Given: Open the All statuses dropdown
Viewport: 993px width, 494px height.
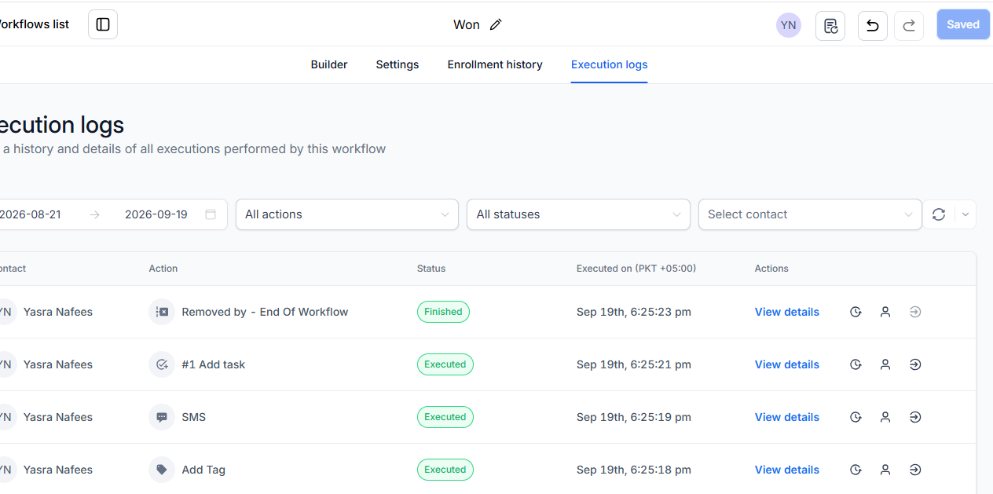Looking at the screenshot, I should click(x=578, y=214).
